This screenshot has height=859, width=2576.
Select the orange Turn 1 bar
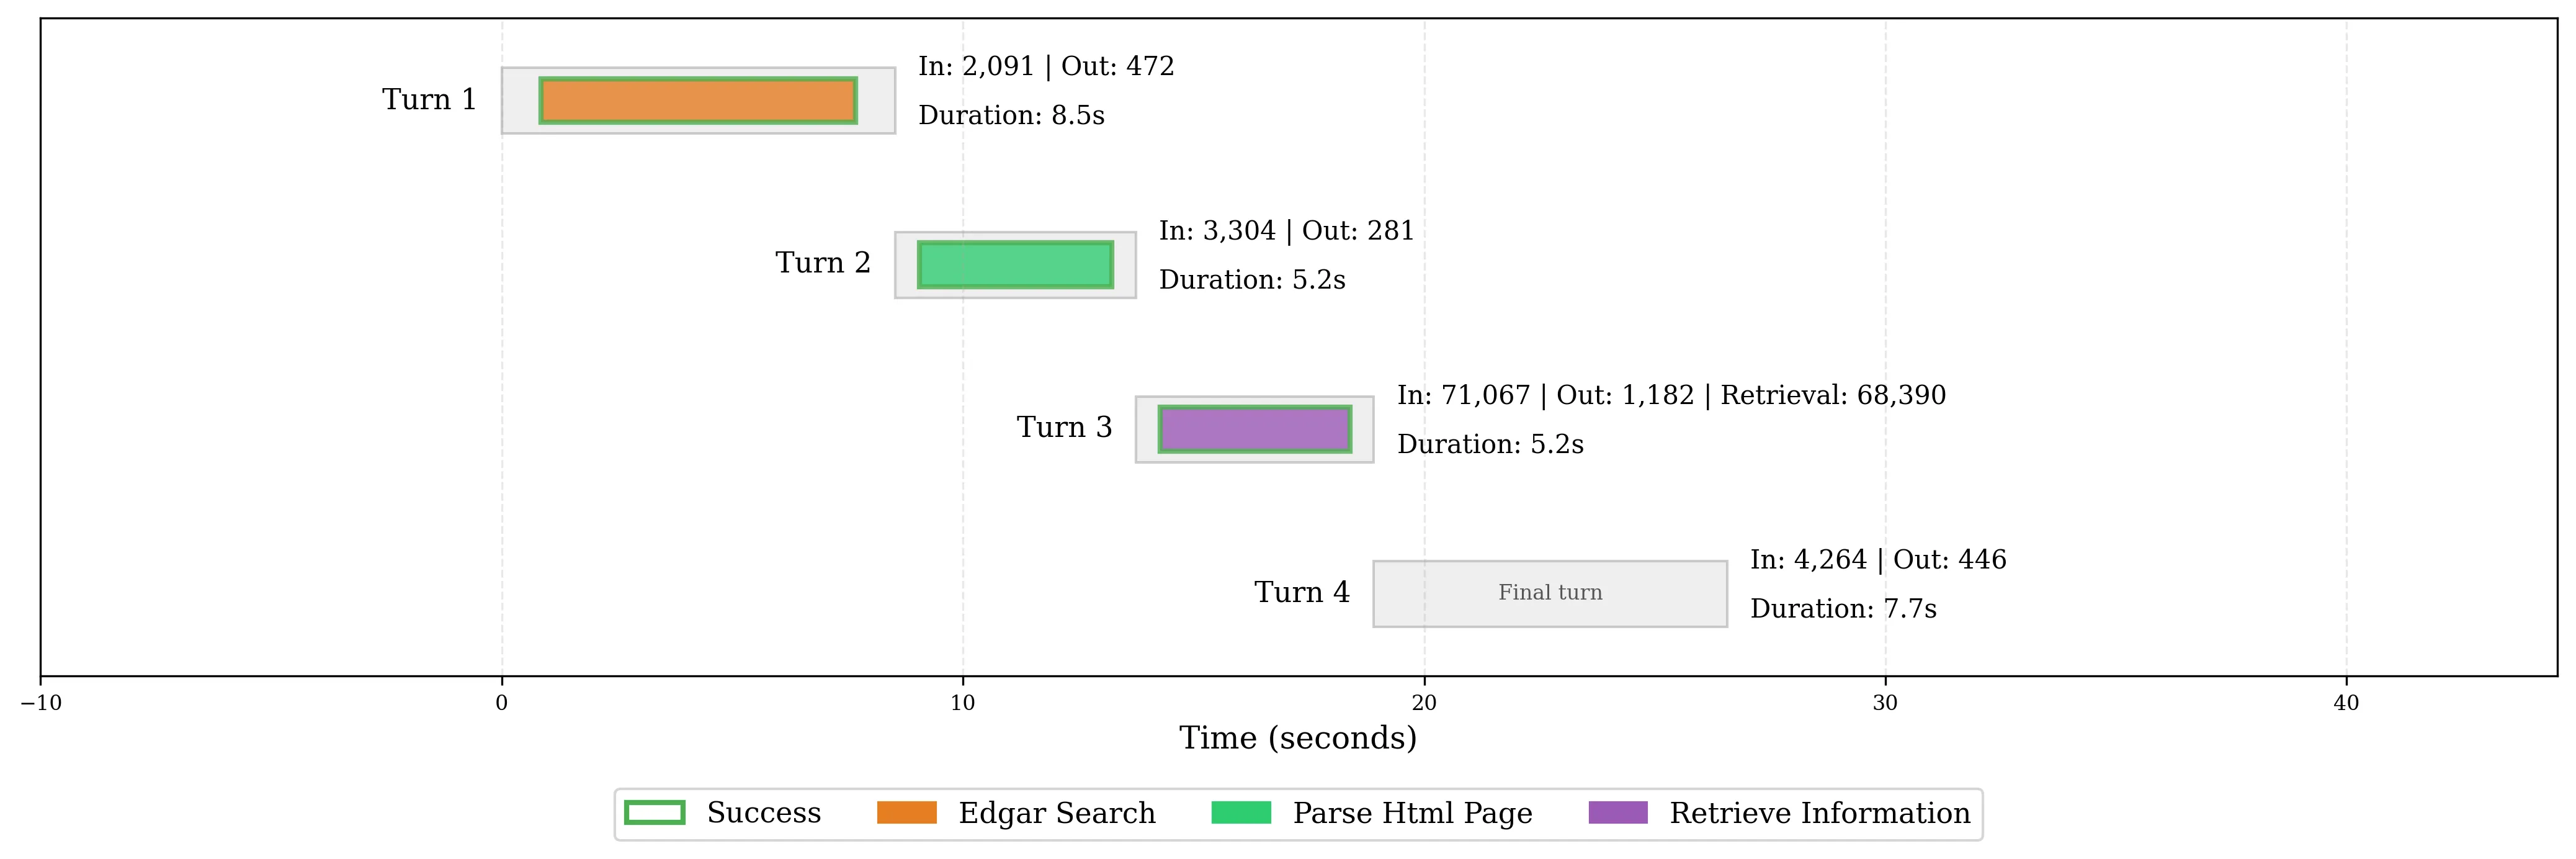(698, 100)
